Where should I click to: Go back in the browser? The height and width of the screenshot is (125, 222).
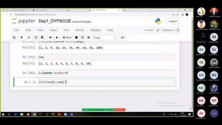(3, 15)
